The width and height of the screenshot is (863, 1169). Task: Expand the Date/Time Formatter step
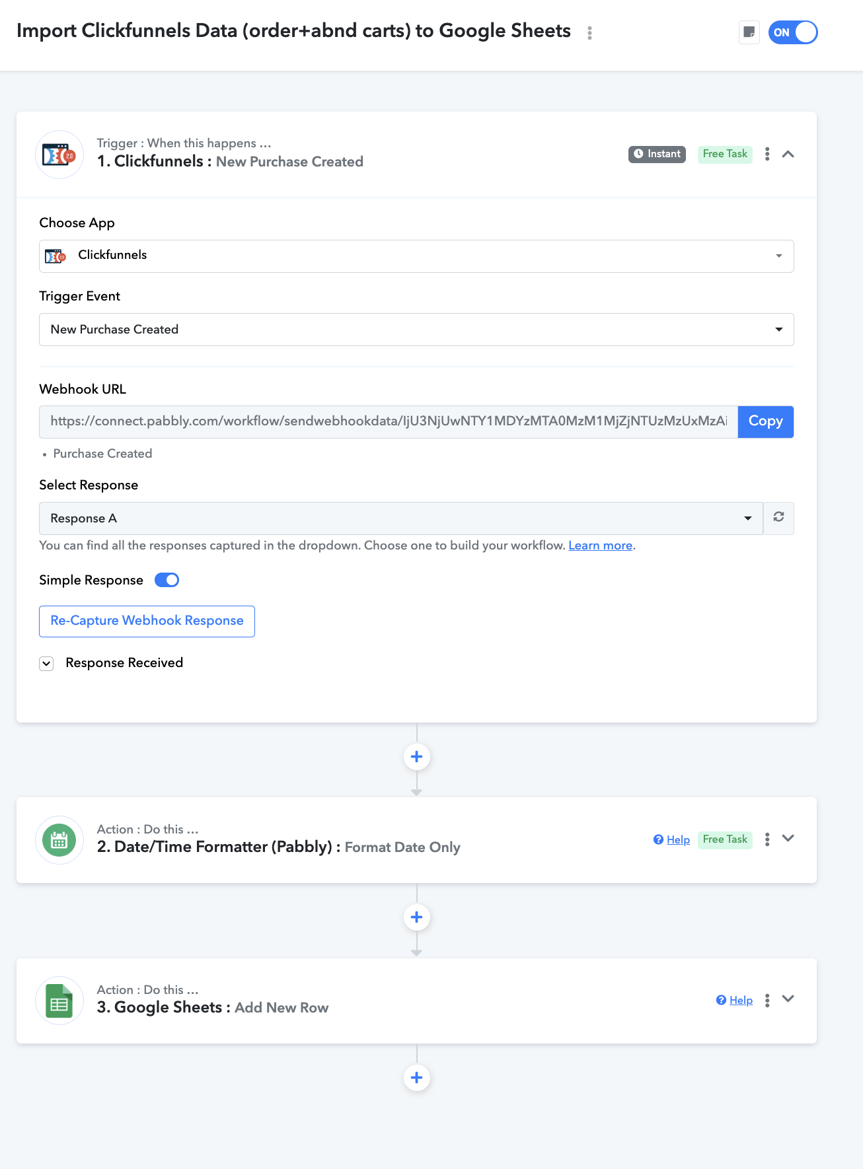point(788,839)
